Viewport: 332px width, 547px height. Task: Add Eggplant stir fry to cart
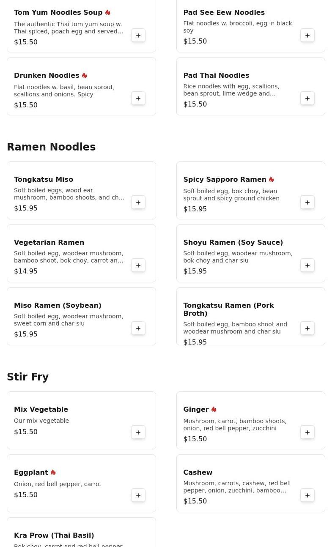pyautogui.click(x=138, y=495)
